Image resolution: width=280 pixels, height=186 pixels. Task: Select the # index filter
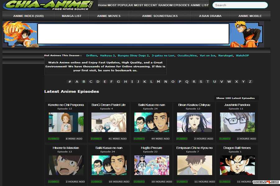[70, 82]
